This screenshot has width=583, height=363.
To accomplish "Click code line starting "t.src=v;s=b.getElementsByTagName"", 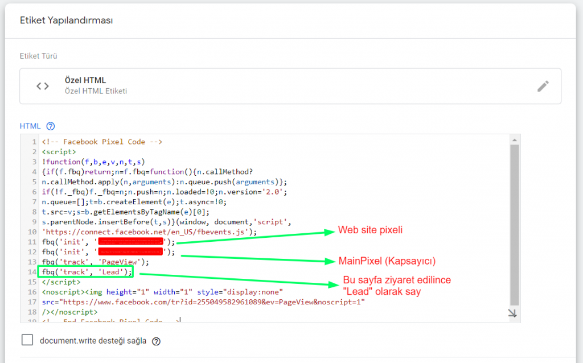I will coord(126,212).
